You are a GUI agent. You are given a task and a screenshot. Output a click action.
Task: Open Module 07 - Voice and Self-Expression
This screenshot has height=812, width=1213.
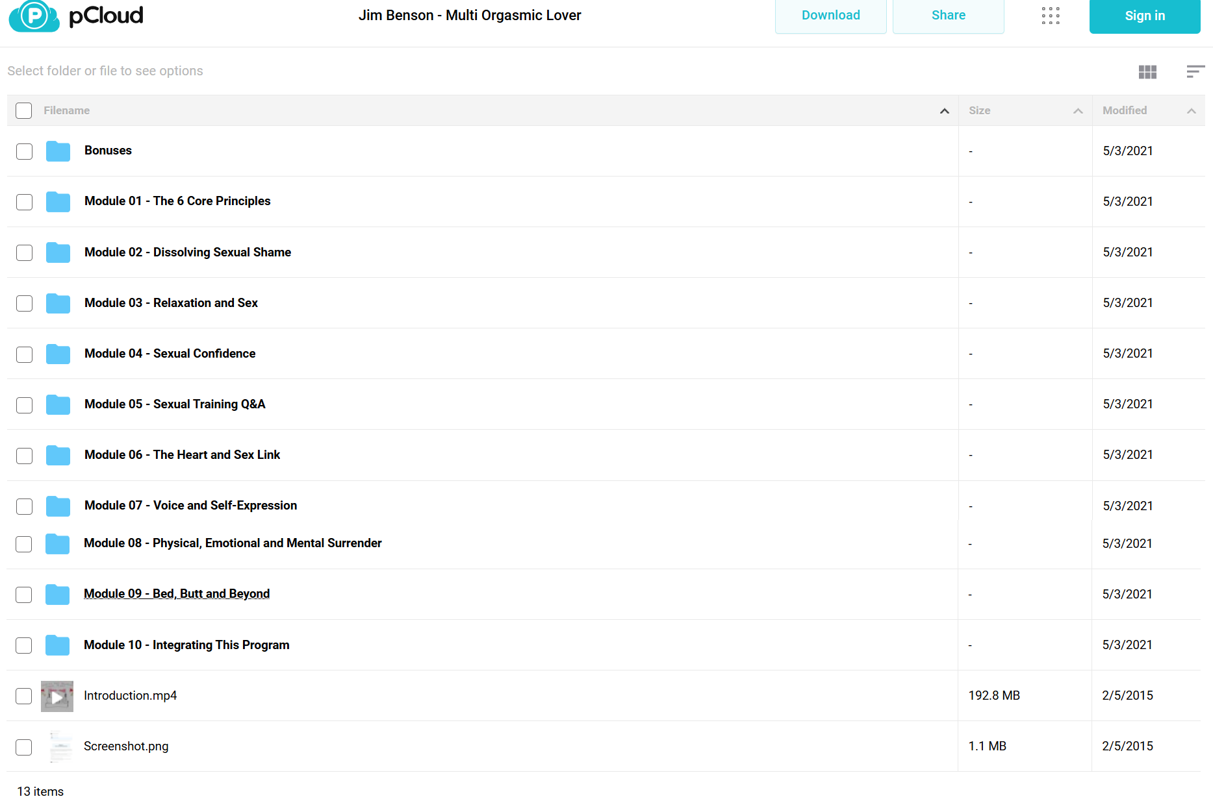pyautogui.click(x=190, y=506)
